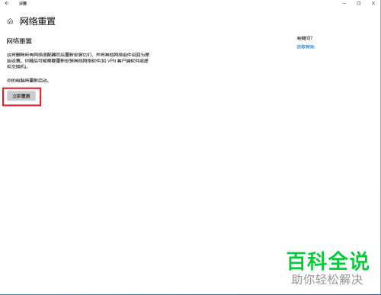Click the 网络重置 page title heading

pos(37,21)
